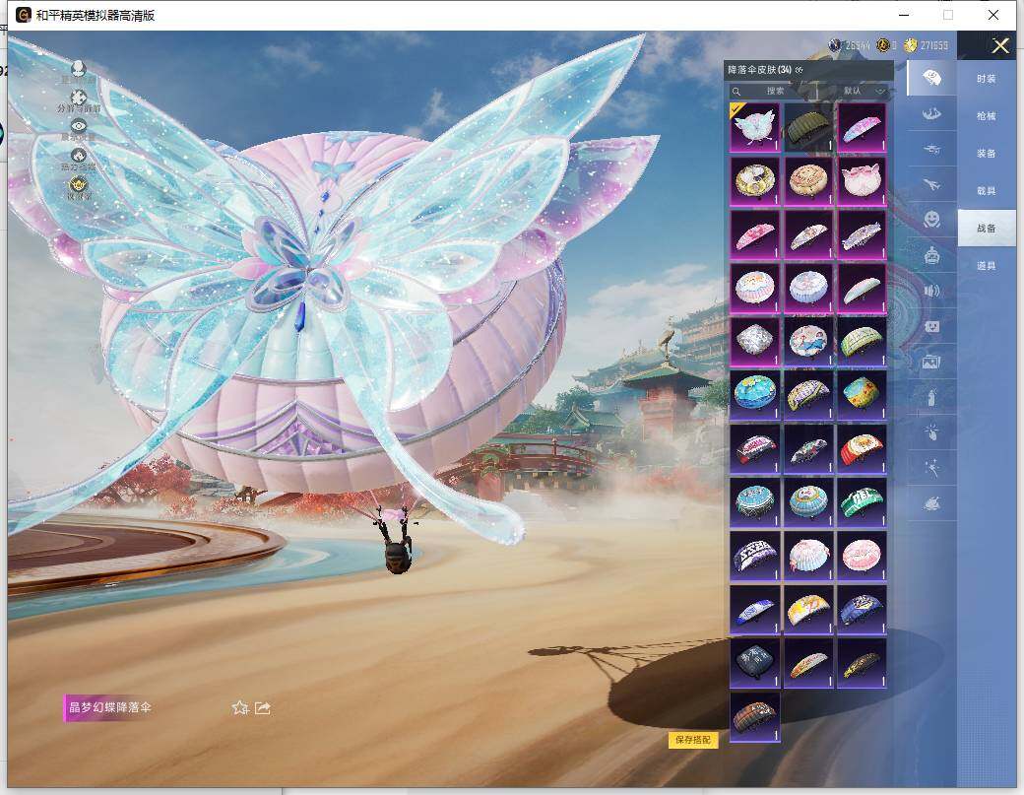Expand the 降落伞皮肤 (34) header arrow
Image resolution: width=1024 pixels, height=795 pixels.
800,70
